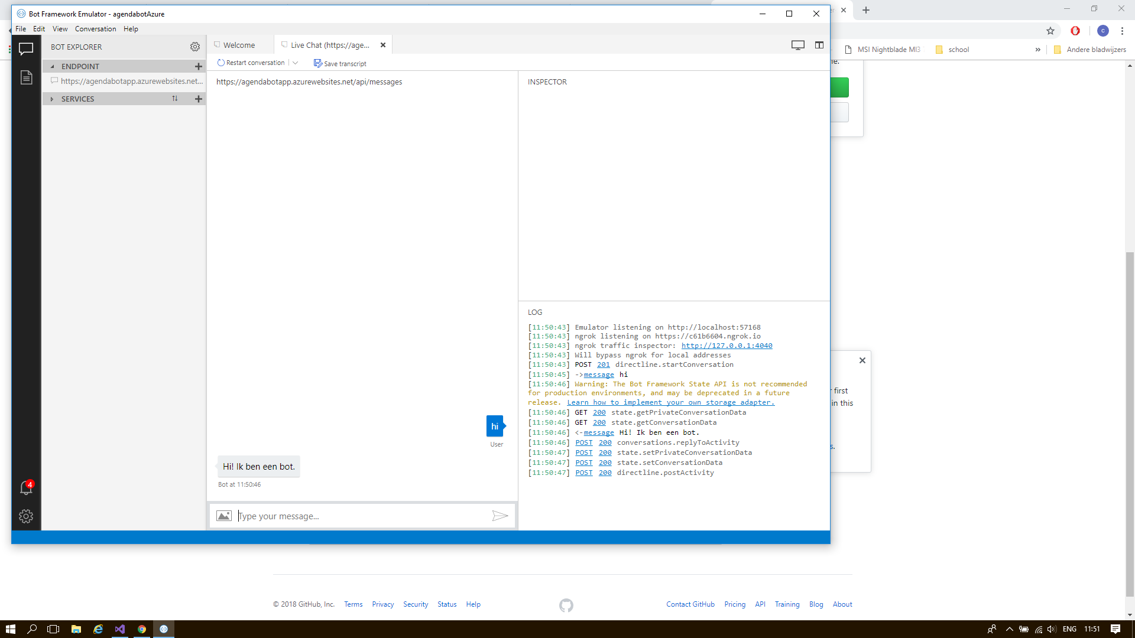This screenshot has width=1135, height=638.
Task: Open Visual Studio from the taskbar
Action: (119, 629)
